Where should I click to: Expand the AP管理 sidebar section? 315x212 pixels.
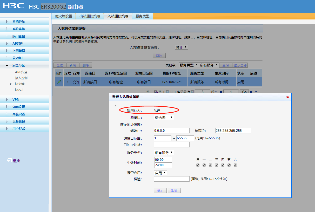click(x=24, y=43)
